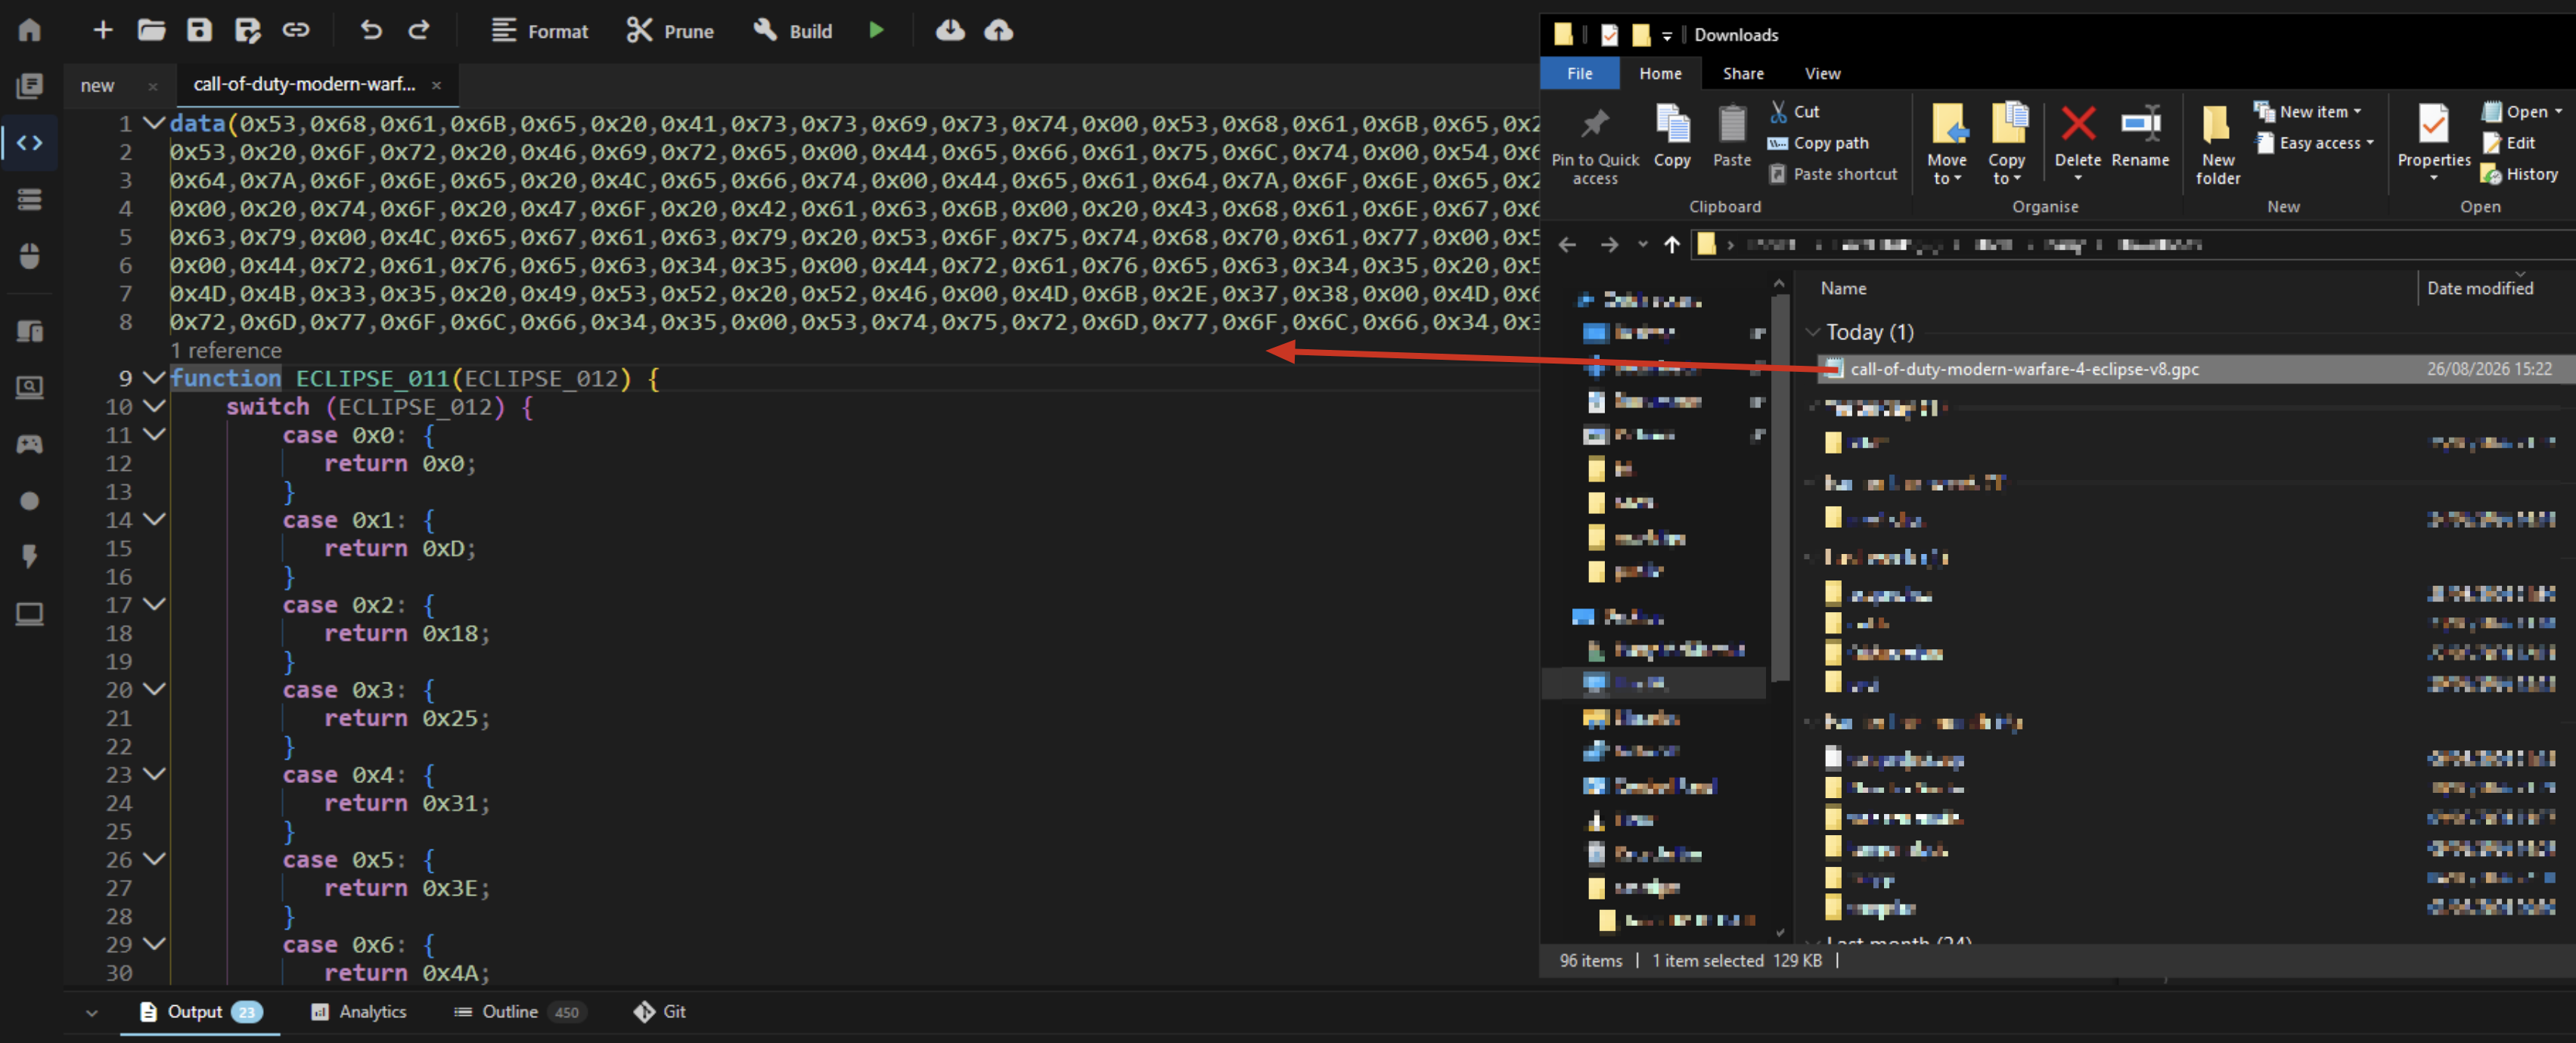Viewport: 2576px width, 1043px height.
Task: Save the script with the floppy icon
Action: pos(199,30)
